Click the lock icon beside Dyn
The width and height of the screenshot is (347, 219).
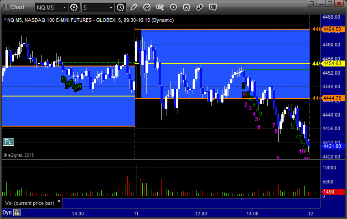coord(17,213)
